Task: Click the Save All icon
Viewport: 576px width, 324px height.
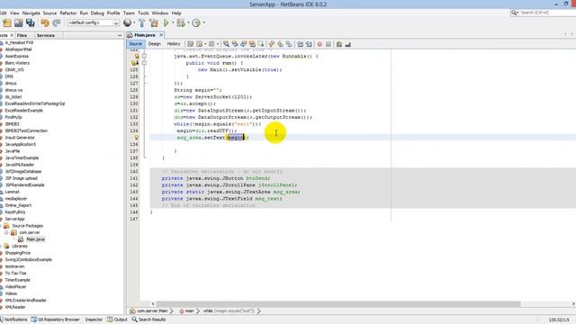Action: (x=31, y=22)
